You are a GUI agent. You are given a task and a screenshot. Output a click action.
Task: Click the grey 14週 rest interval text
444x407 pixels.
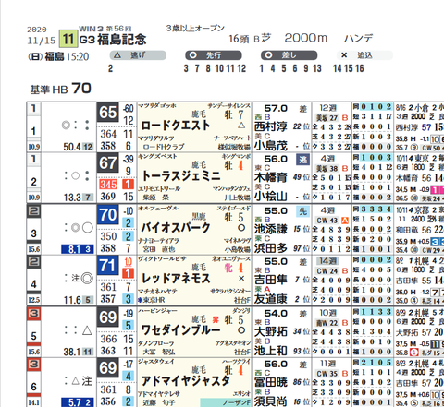[327, 261]
